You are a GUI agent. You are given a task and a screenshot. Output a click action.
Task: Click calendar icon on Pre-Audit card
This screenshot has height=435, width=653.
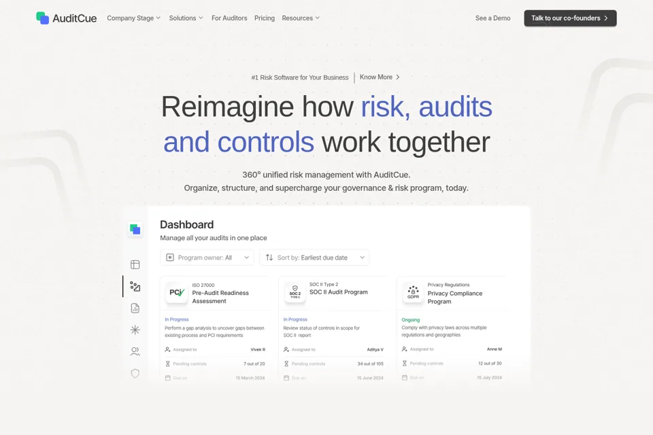167,377
